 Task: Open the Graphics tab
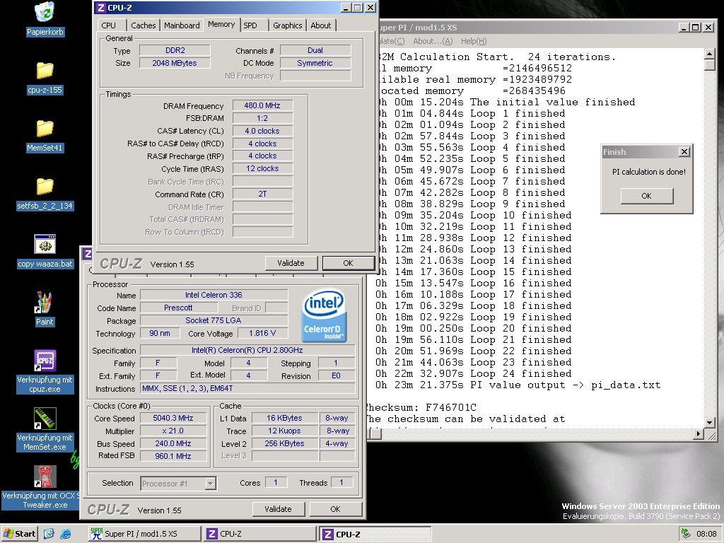(287, 25)
